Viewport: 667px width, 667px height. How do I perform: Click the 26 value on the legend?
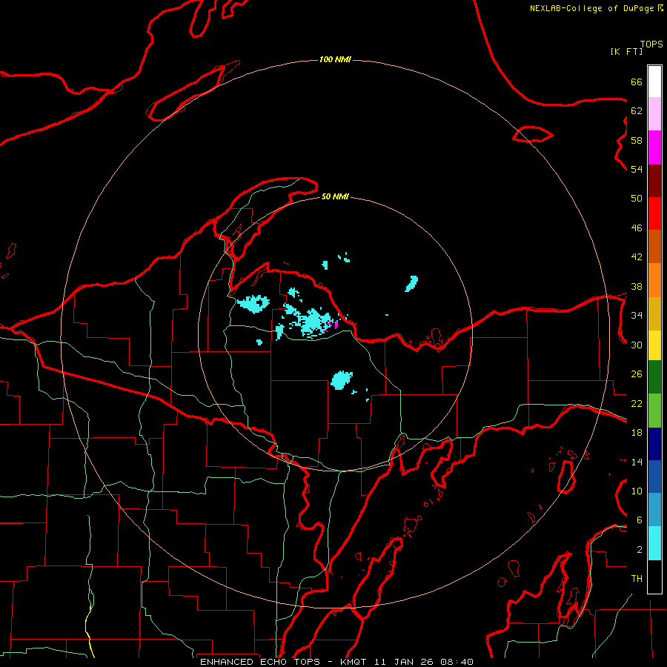pyautogui.click(x=637, y=374)
